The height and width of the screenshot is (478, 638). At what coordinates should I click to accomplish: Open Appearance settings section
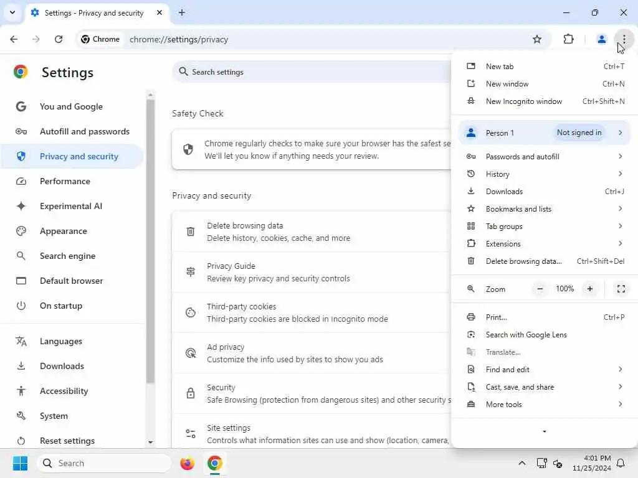pos(72,231)
